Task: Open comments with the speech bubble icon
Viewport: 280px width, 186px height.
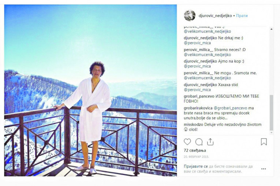Action: 199,142
